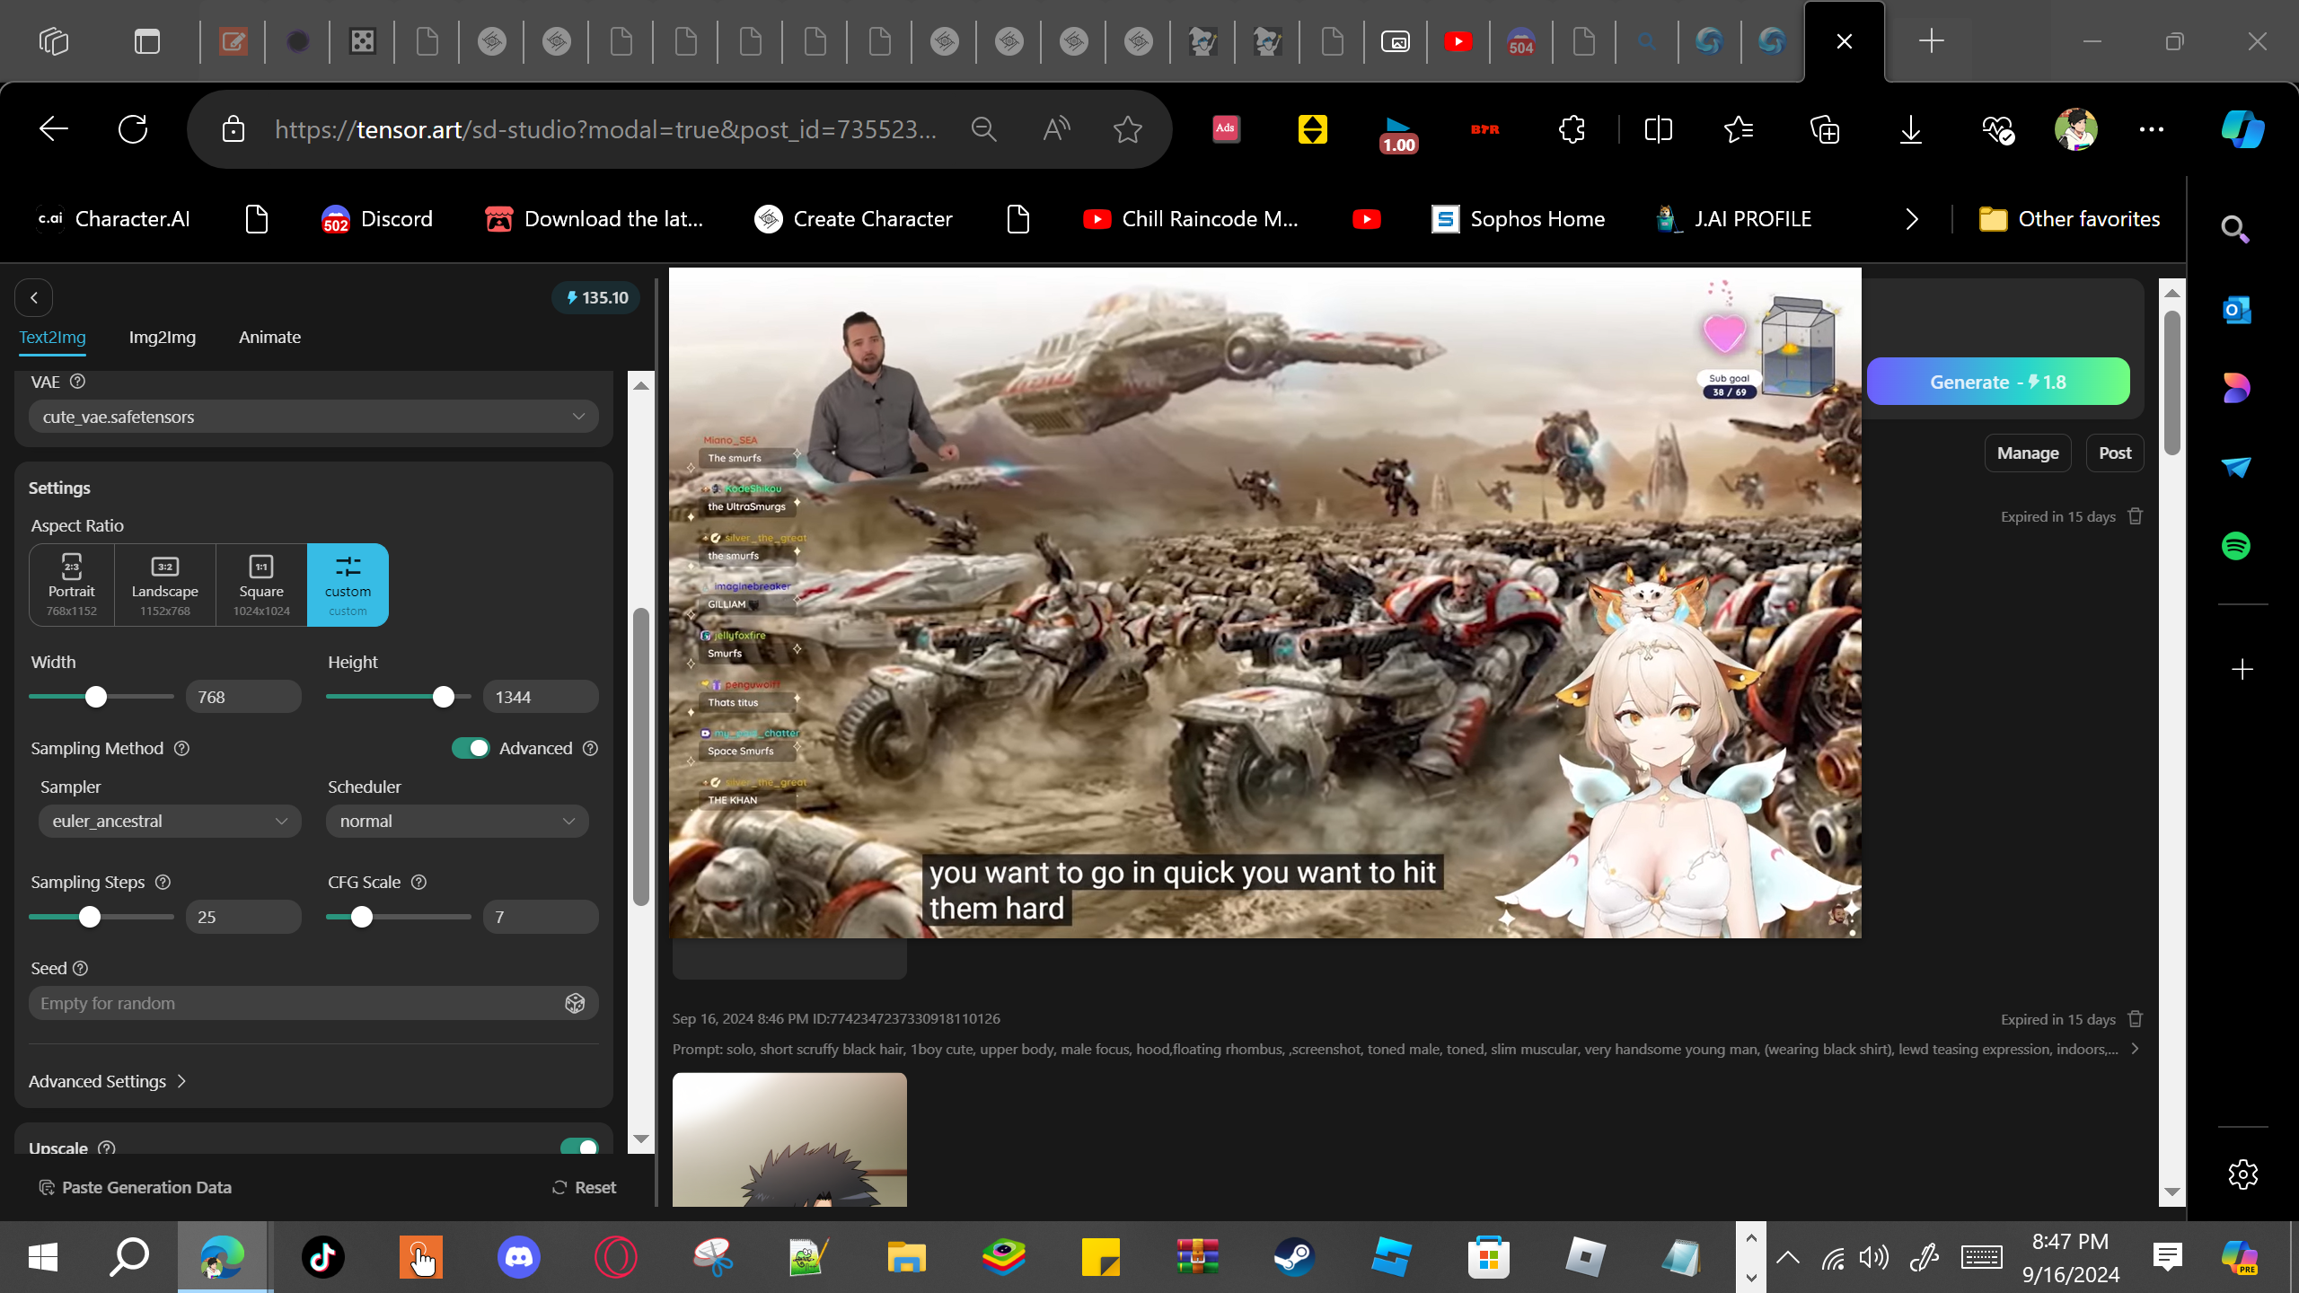The width and height of the screenshot is (2299, 1293).
Task: Click the VAE help question icon
Action: [x=78, y=382]
